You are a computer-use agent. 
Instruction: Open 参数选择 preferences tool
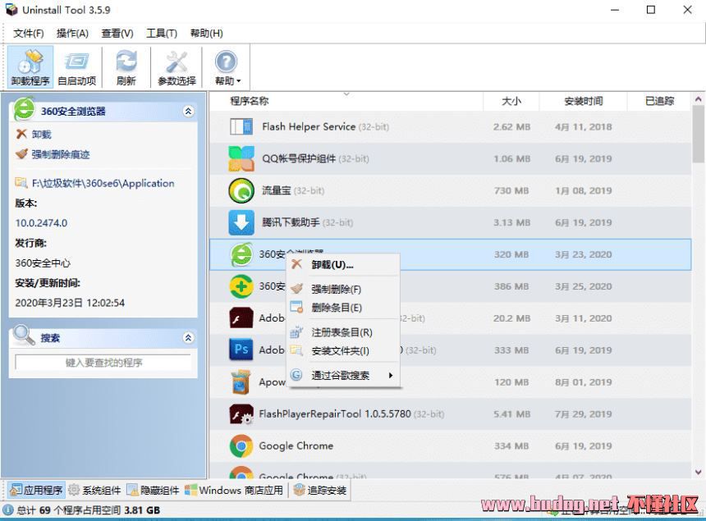coord(176,67)
